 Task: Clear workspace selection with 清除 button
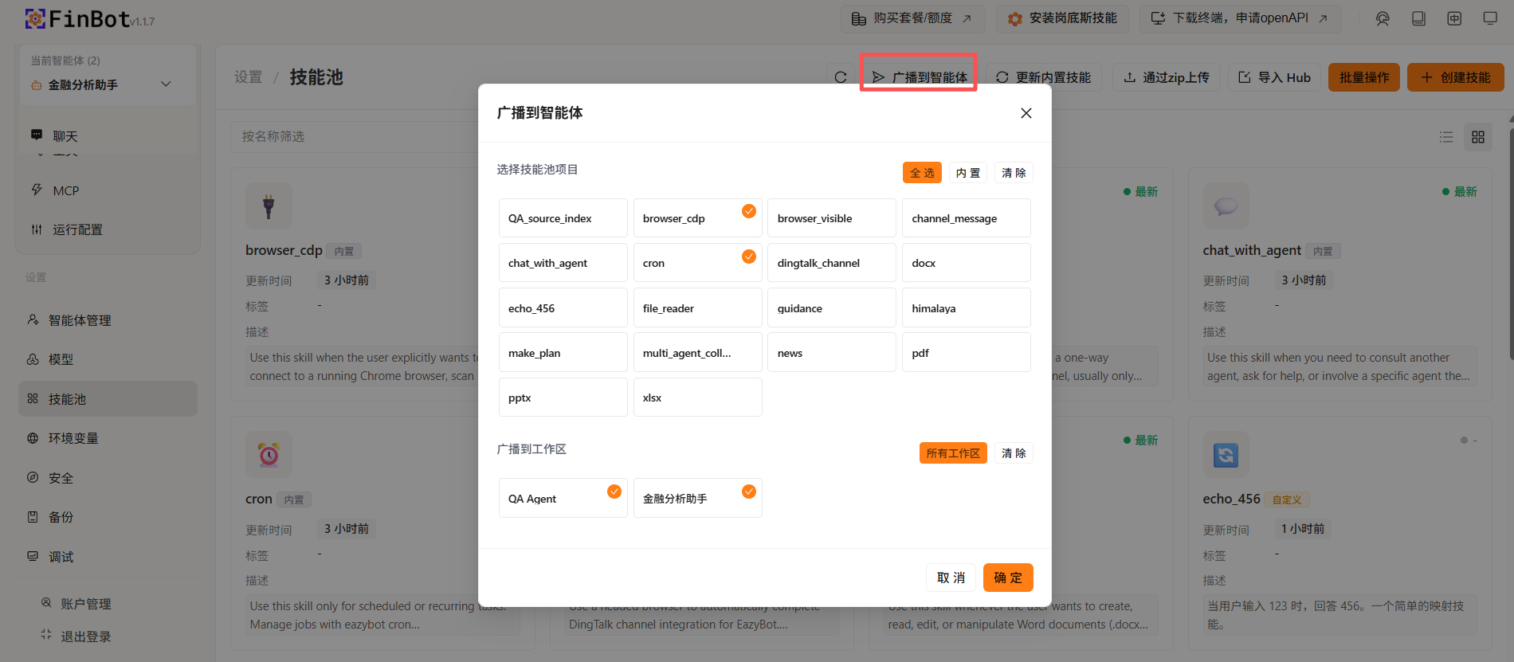coord(1014,453)
